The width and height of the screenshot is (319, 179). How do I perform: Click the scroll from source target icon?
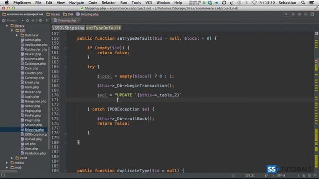pos(27,20)
